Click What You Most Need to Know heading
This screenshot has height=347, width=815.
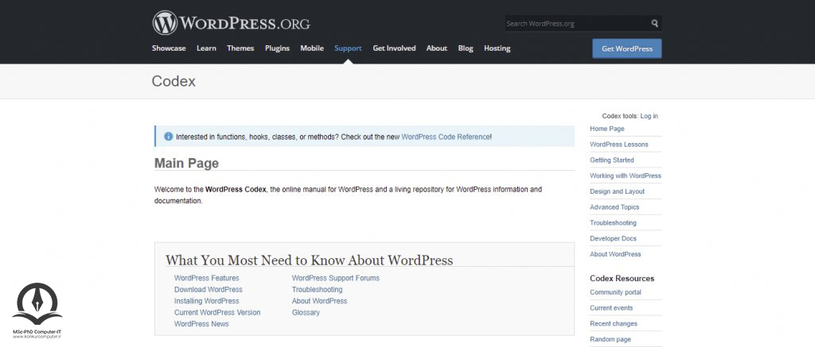310,260
